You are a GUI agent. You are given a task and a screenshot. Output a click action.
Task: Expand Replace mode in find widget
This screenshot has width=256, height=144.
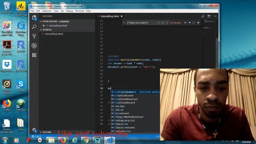point(124,23)
